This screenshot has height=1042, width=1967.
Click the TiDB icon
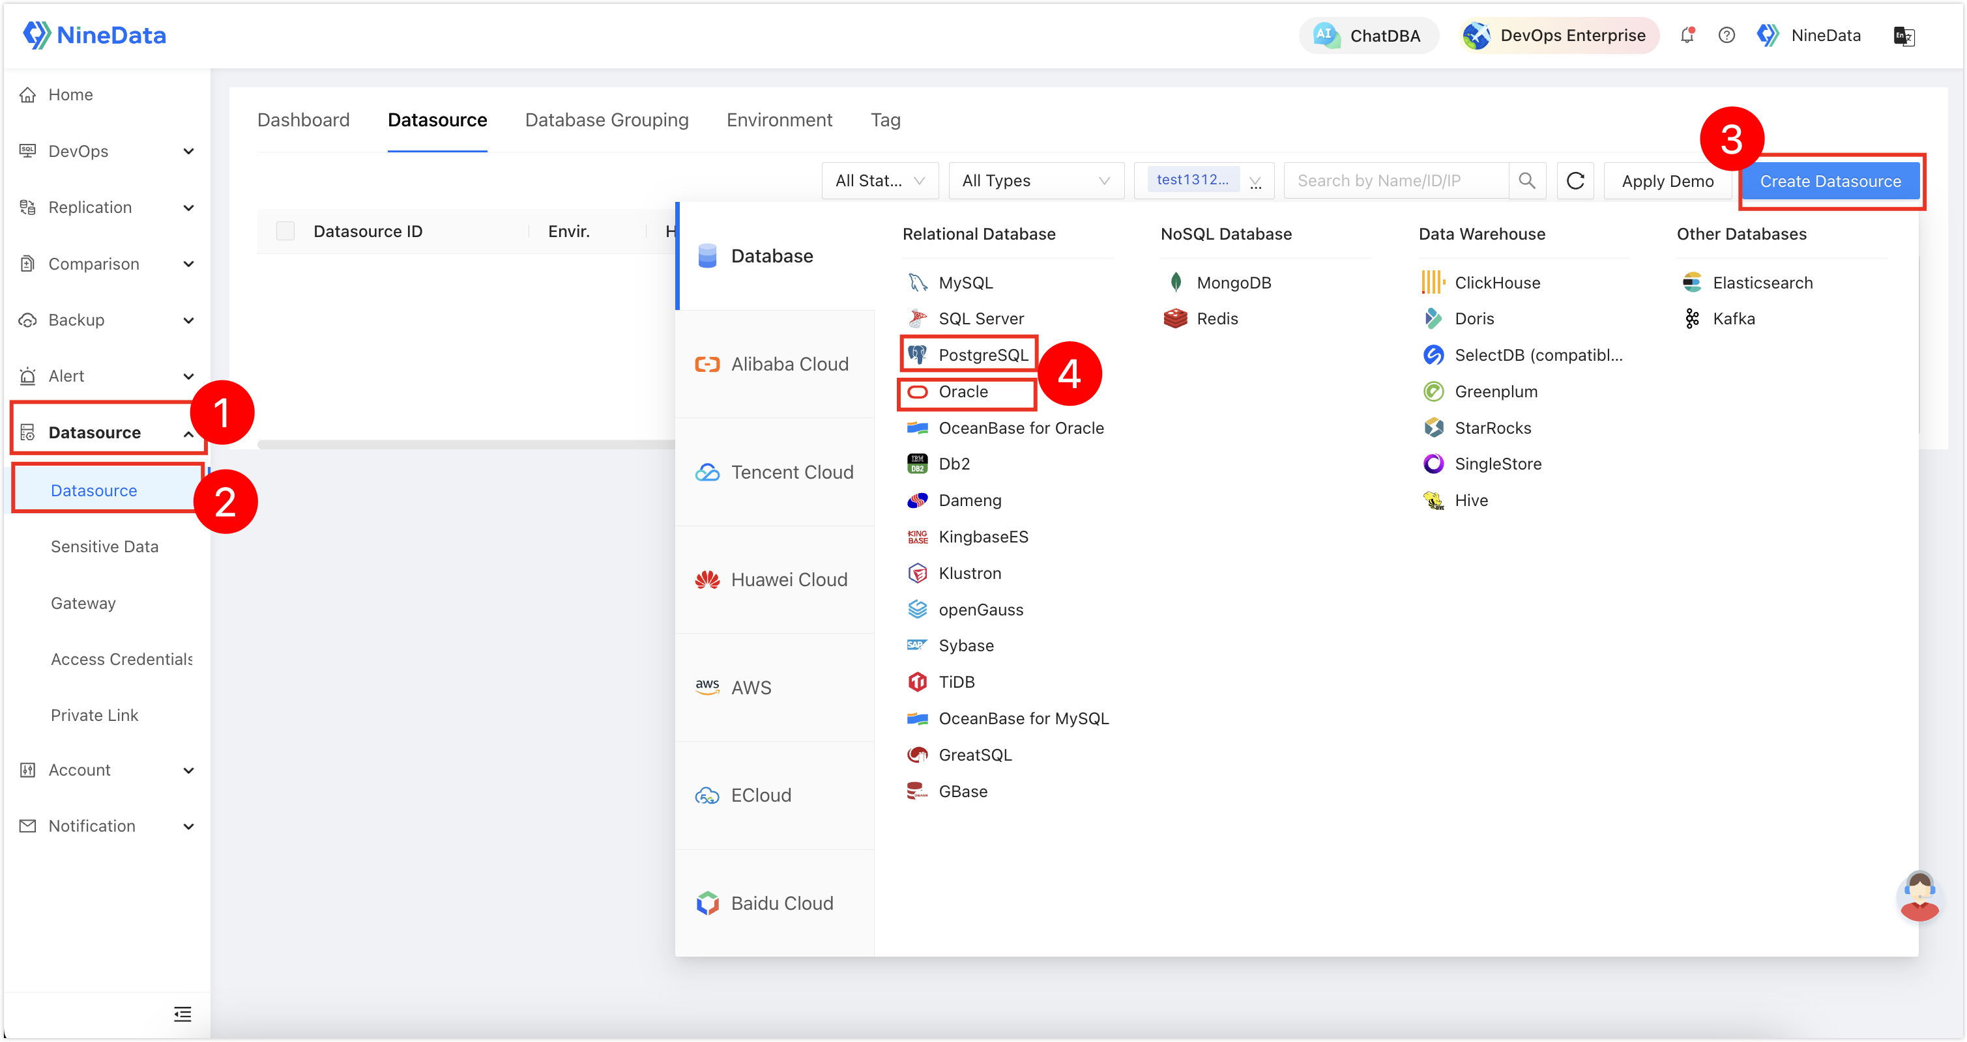pos(917,682)
